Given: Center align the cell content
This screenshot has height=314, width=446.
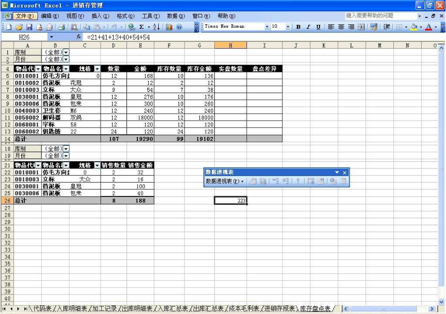Looking at the screenshot, I should (x=341, y=27).
